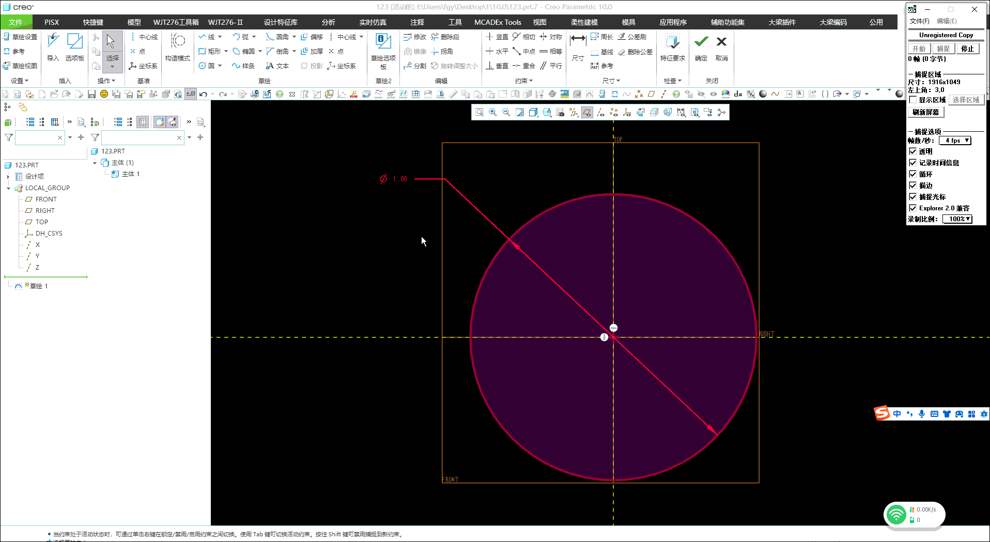Switch to the 视图 ribbon tab
The height and width of the screenshot is (542, 990).
pyautogui.click(x=540, y=22)
